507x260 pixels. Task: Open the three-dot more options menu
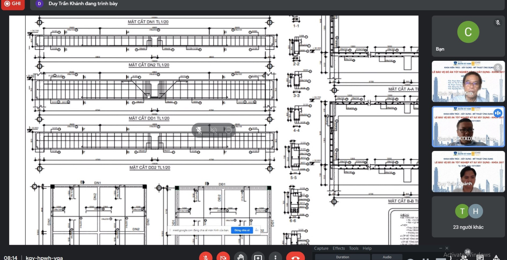coord(275,257)
